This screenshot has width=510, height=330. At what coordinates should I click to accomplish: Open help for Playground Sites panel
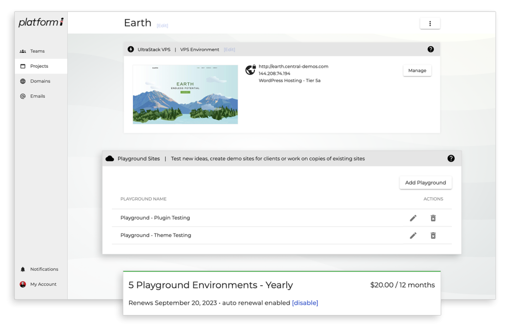click(x=451, y=159)
